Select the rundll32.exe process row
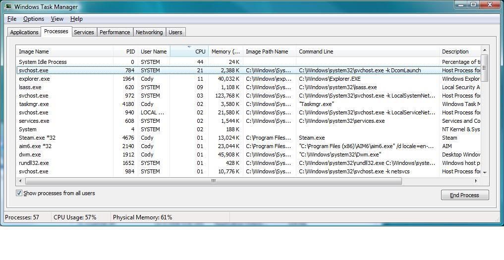This screenshot has height=260, width=504. pyautogui.click(x=248, y=163)
